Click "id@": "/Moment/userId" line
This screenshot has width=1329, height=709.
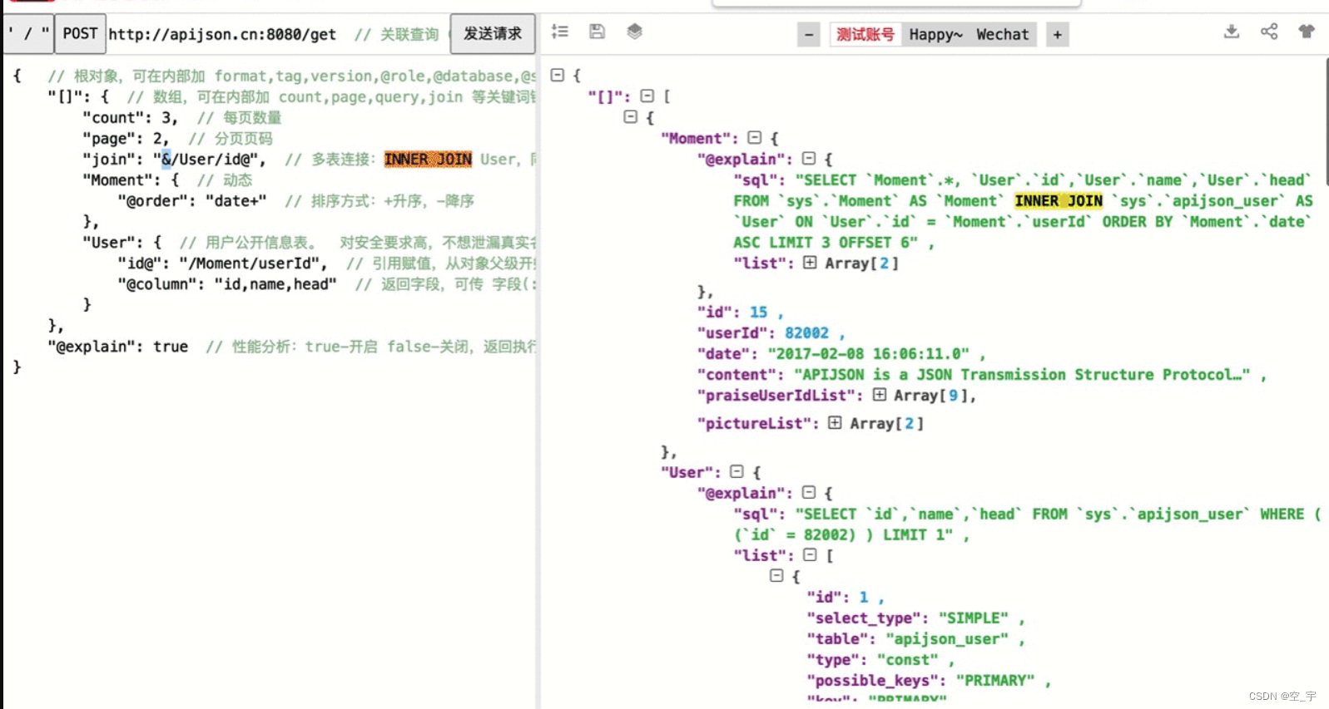[222, 263]
